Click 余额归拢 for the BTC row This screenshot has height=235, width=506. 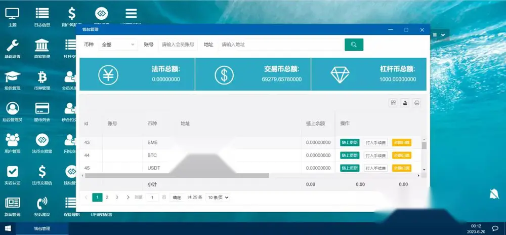[401, 155]
